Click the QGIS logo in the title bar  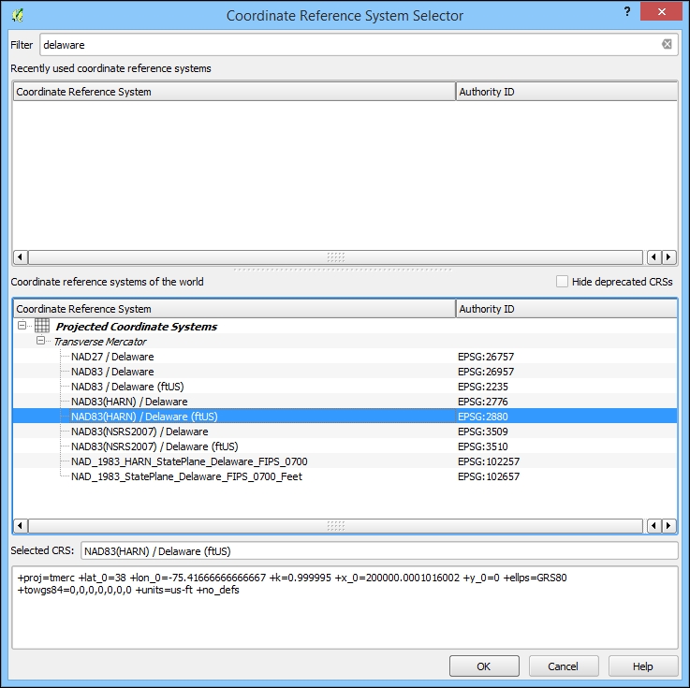(x=19, y=15)
